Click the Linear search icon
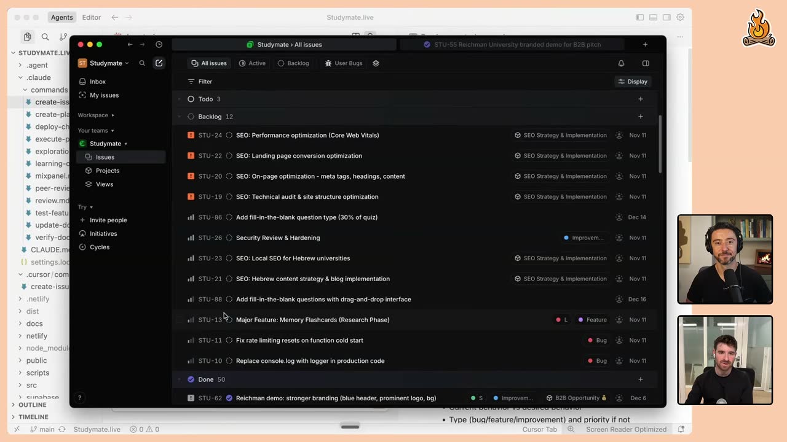 (142, 63)
